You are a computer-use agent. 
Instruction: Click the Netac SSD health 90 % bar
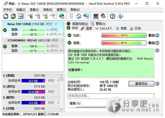tap(33, 30)
